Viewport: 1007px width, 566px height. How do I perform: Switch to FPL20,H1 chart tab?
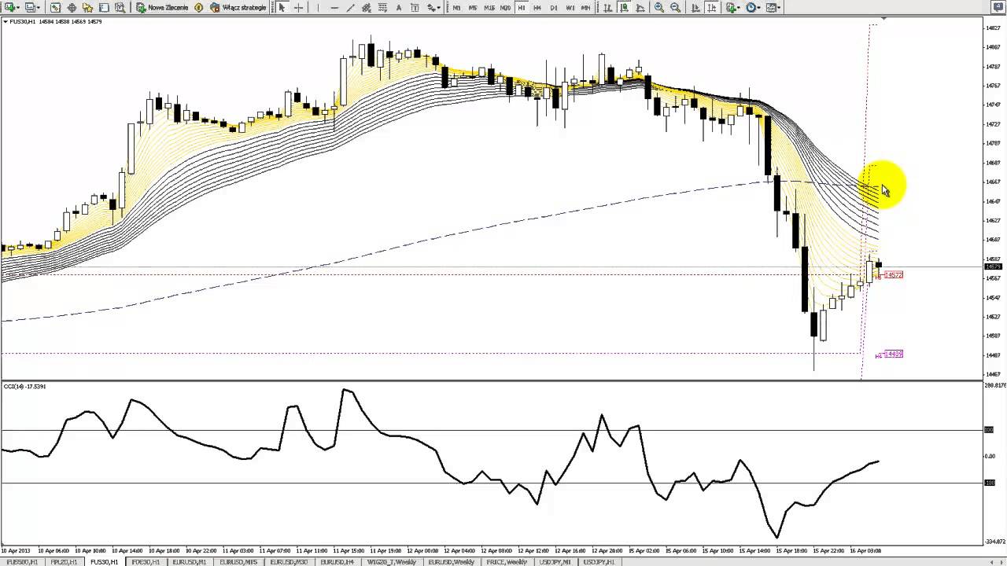click(x=64, y=561)
